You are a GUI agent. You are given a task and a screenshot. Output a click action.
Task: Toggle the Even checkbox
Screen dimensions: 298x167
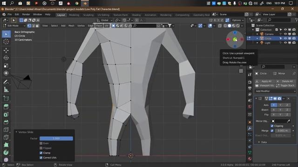click(41, 143)
